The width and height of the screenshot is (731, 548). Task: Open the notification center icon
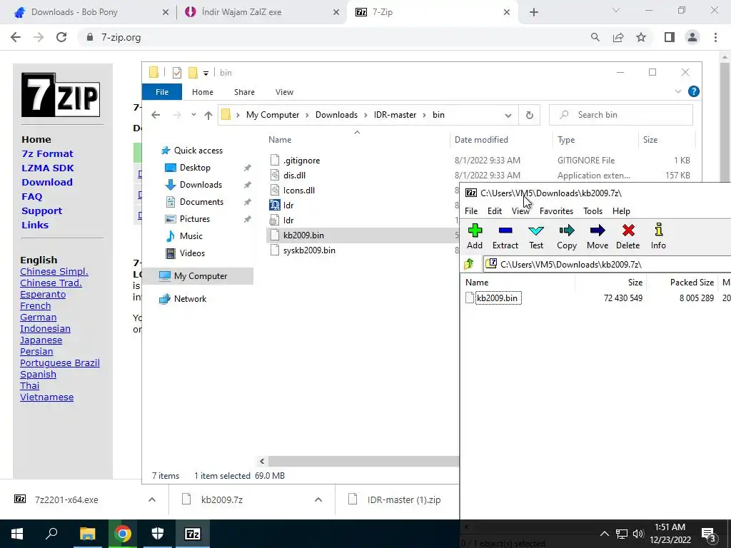tap(709, 534)
